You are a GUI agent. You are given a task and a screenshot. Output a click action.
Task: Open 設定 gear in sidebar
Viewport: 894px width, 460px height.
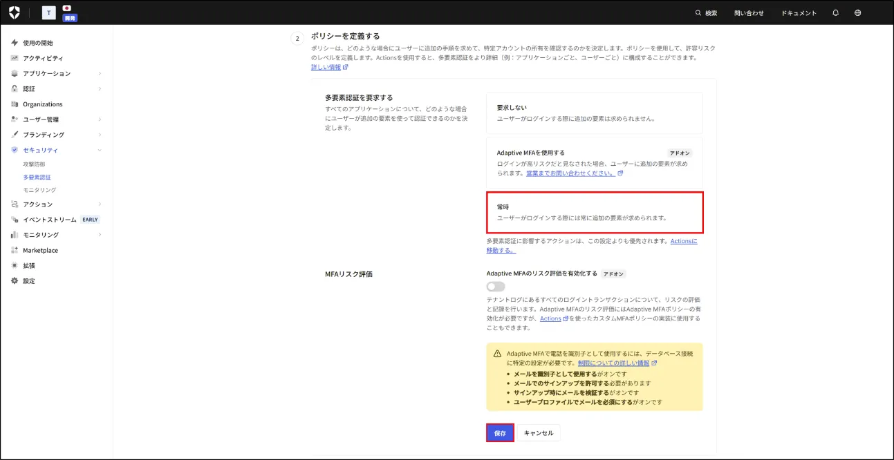click(x=28, y=281)
